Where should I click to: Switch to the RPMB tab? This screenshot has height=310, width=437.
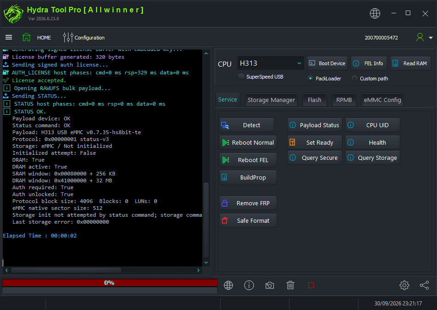[344, 100]
